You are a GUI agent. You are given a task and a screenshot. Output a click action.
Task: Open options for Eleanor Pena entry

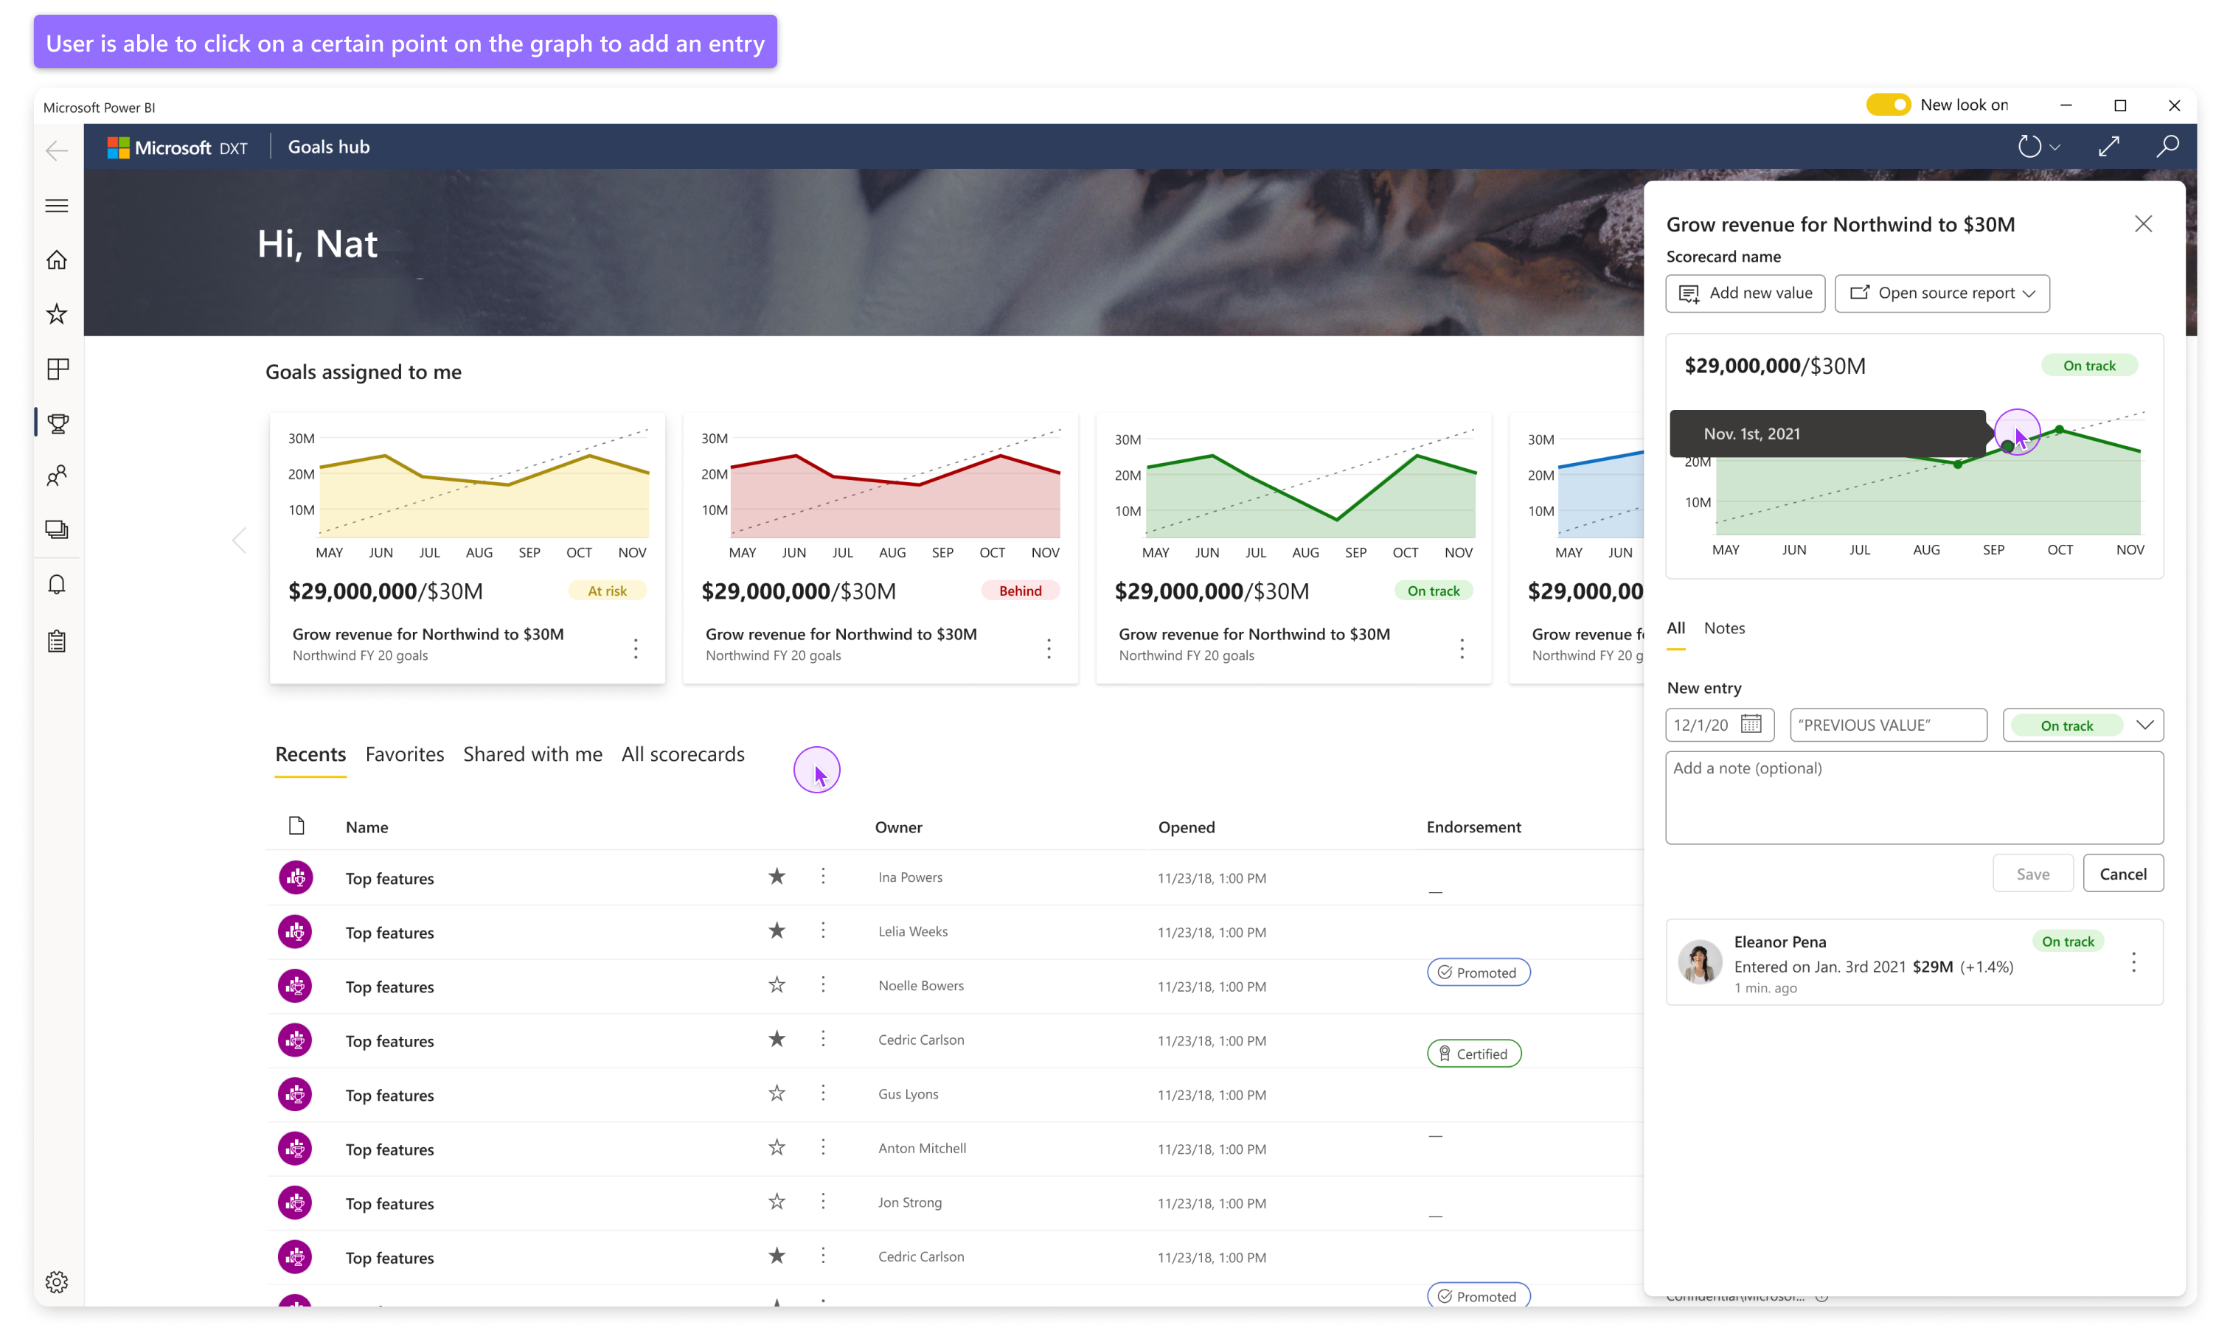[2133, 962]
